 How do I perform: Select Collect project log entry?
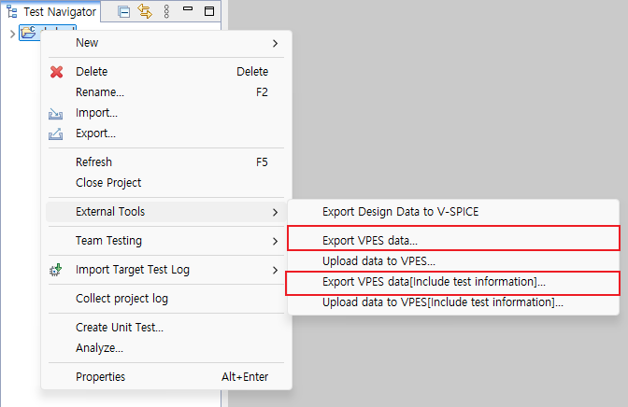point(165,299)
